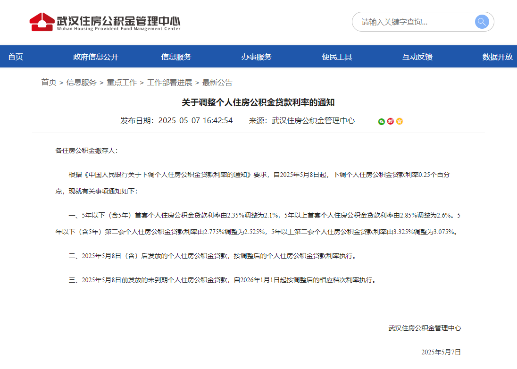Click the signature 武汉住房公积金管理中心 below the notice
517x369 pixels.
(x=425, y=328)
